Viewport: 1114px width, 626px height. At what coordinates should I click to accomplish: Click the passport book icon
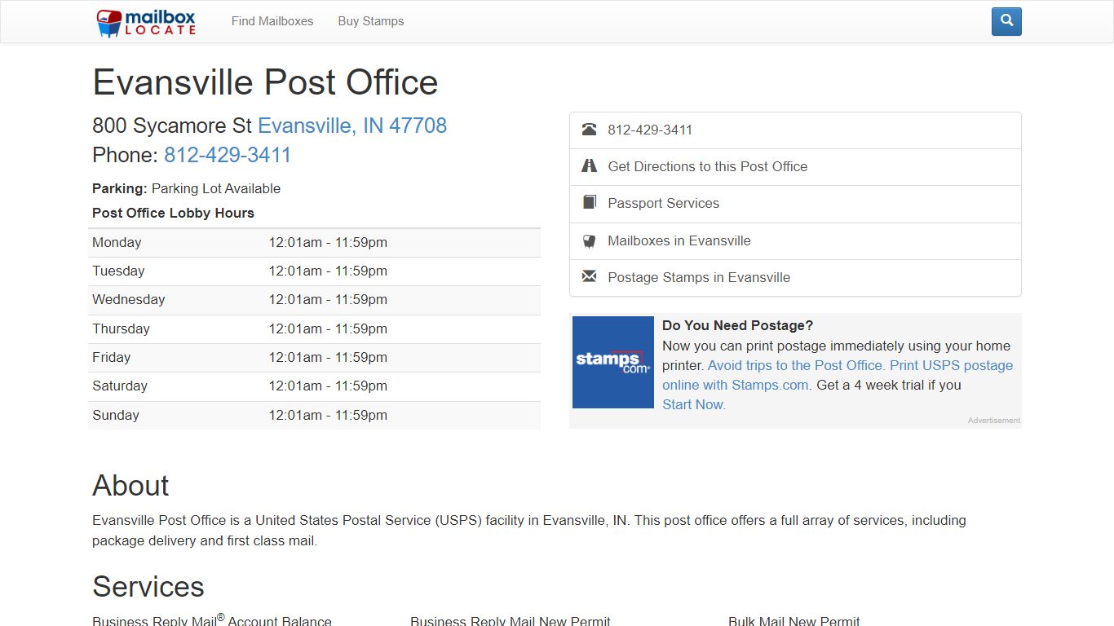click(x=589, y=203)
